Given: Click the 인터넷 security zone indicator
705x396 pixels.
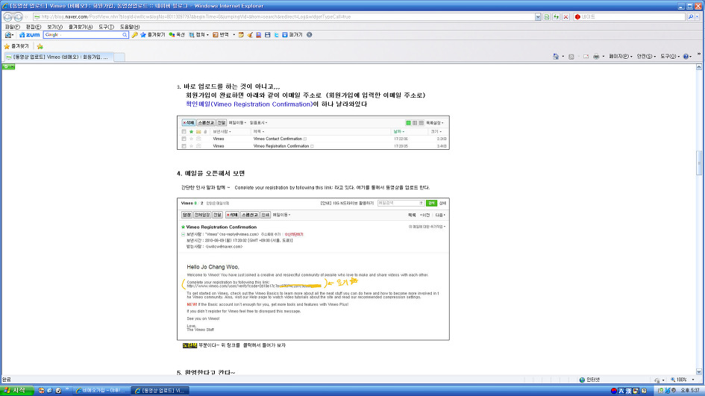Looking at the screenshot, I should pos(589,380).
